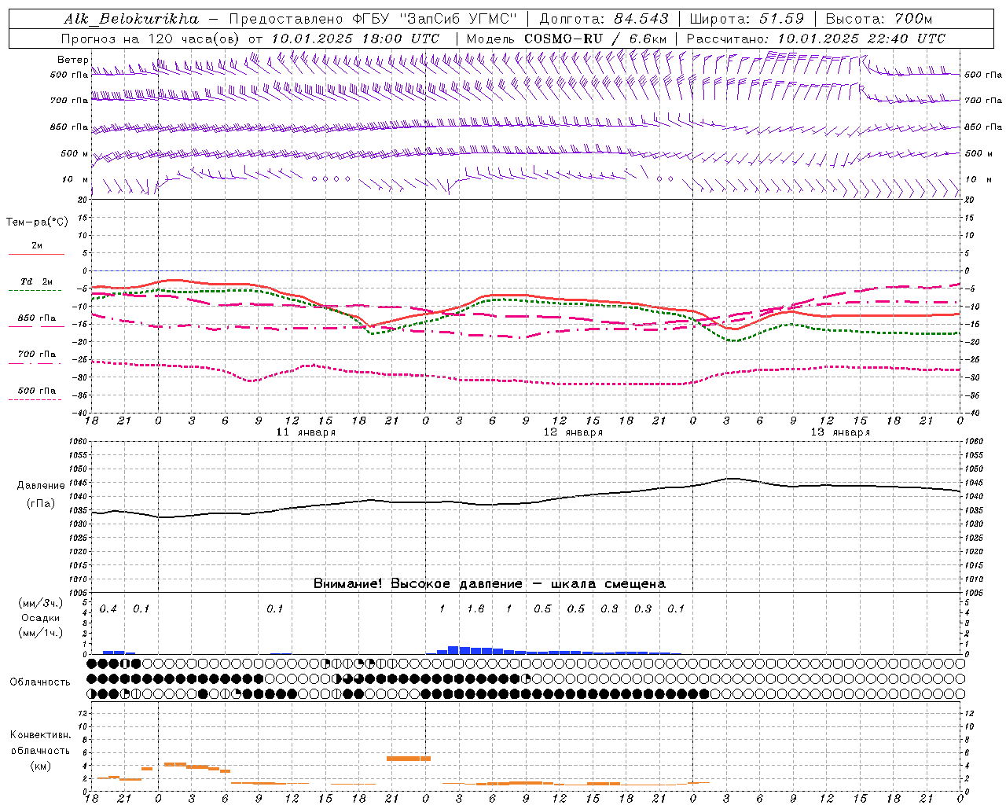Click the tallest orange convective cloud bar
This screenshot has width=1006, height=805.
tap(409, 758)
